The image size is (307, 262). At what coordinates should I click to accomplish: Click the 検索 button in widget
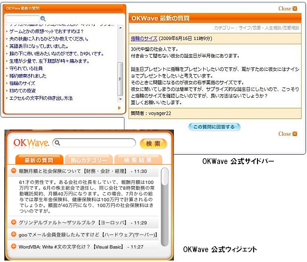coord(153,144)
